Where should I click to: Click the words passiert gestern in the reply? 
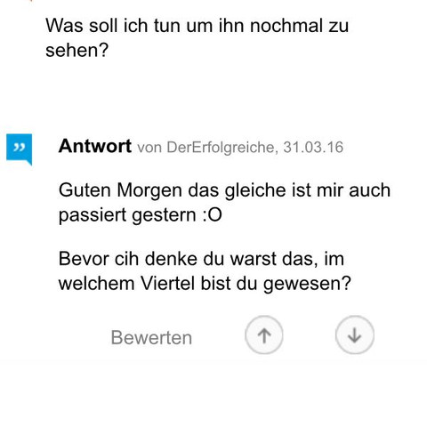[x=127, y=216]
